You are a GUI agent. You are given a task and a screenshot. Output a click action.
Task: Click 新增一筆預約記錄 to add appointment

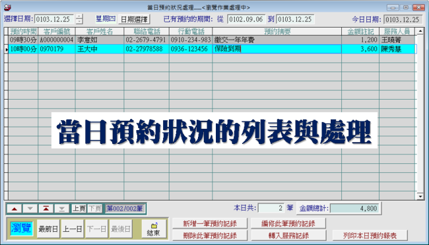point(210,223)
